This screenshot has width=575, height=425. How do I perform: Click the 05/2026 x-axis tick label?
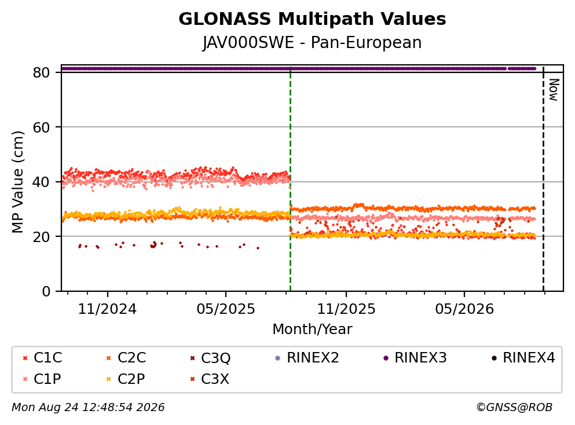(x=464, y=310)
